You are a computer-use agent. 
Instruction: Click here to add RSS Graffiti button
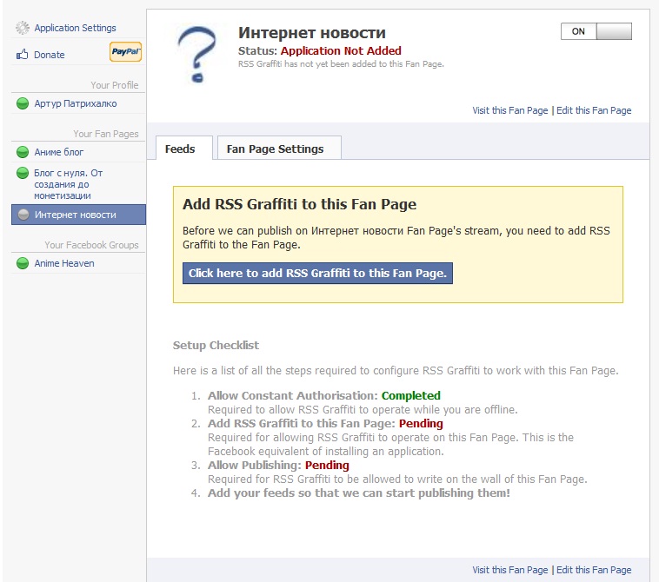pos(317,274)
